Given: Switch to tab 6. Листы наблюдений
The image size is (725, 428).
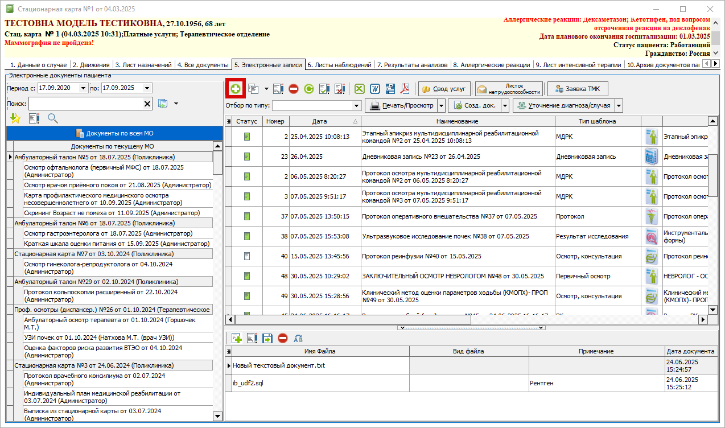Looking at the screenshot, I should (x=340, y=65).
